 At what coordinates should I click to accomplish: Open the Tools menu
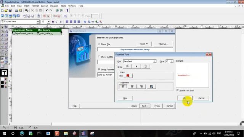pos(63,6)
